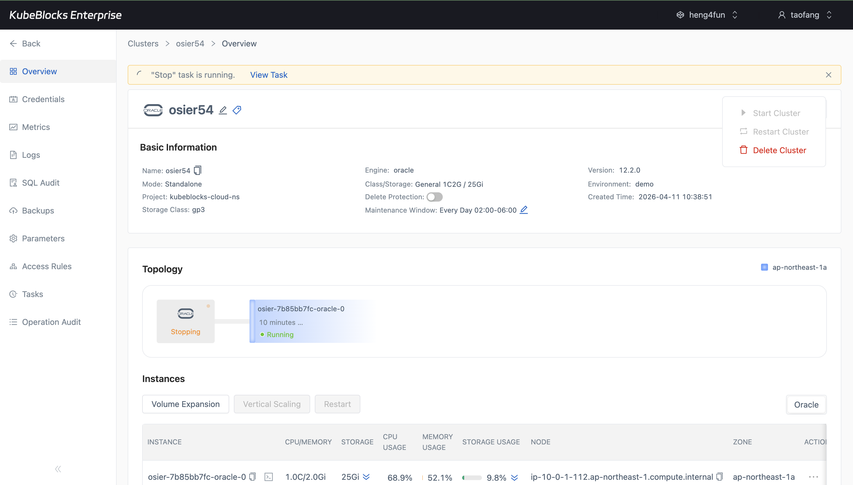Screen dimensions: 853x485
Task: Copy the cluster name osier54
Action: coord(198,170)
